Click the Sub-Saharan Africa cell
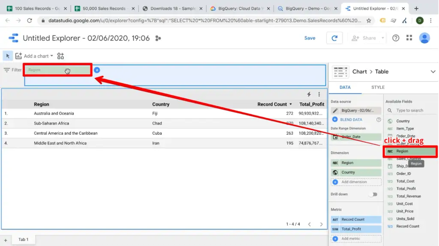439x246 pixels. 51,123
